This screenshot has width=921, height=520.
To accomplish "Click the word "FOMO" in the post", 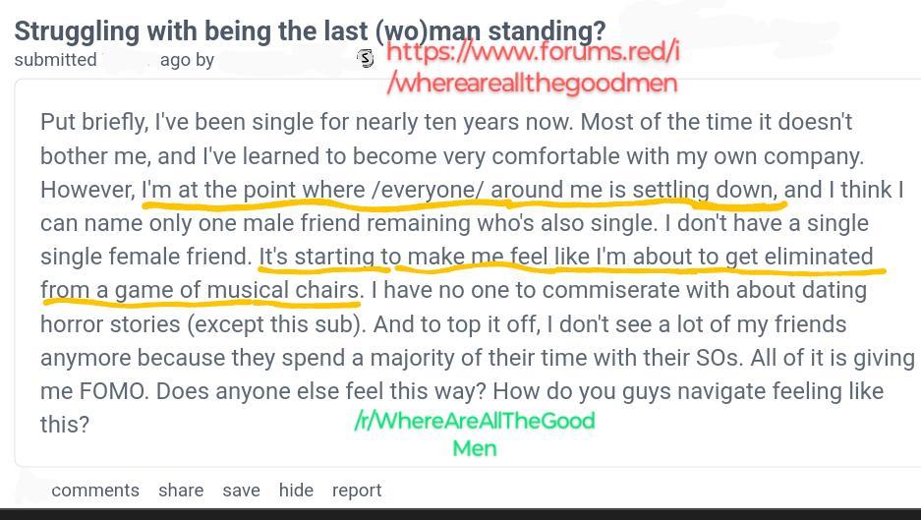I will (x=113, y=391).
